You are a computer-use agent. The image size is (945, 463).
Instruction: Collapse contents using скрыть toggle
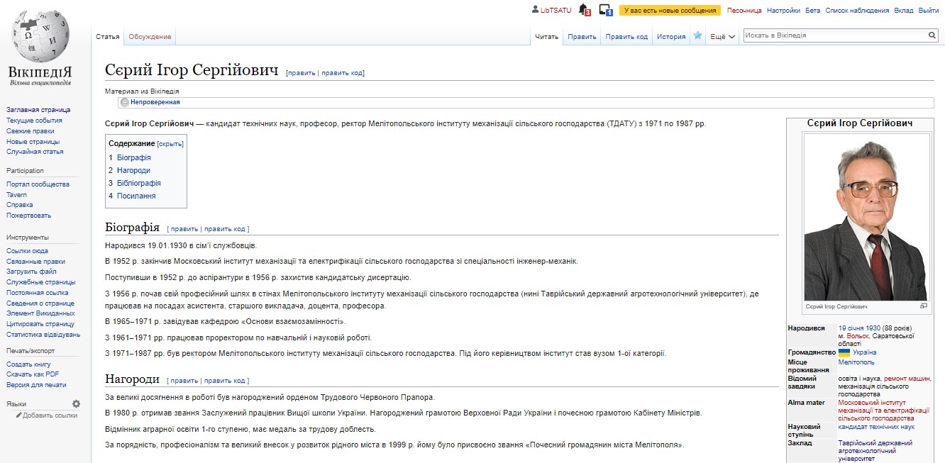click(x=170, y=143)
